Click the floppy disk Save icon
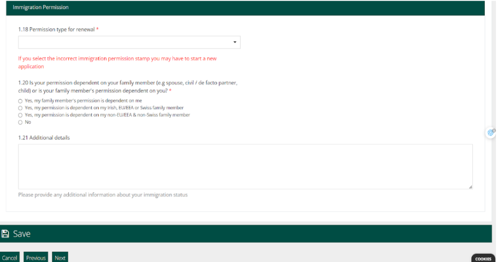 coord(5,234)
